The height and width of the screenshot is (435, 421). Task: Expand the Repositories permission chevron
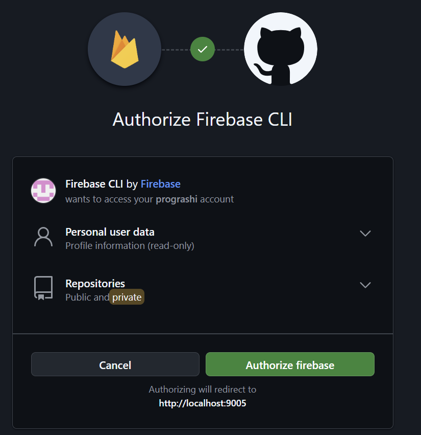coord(365,285)
